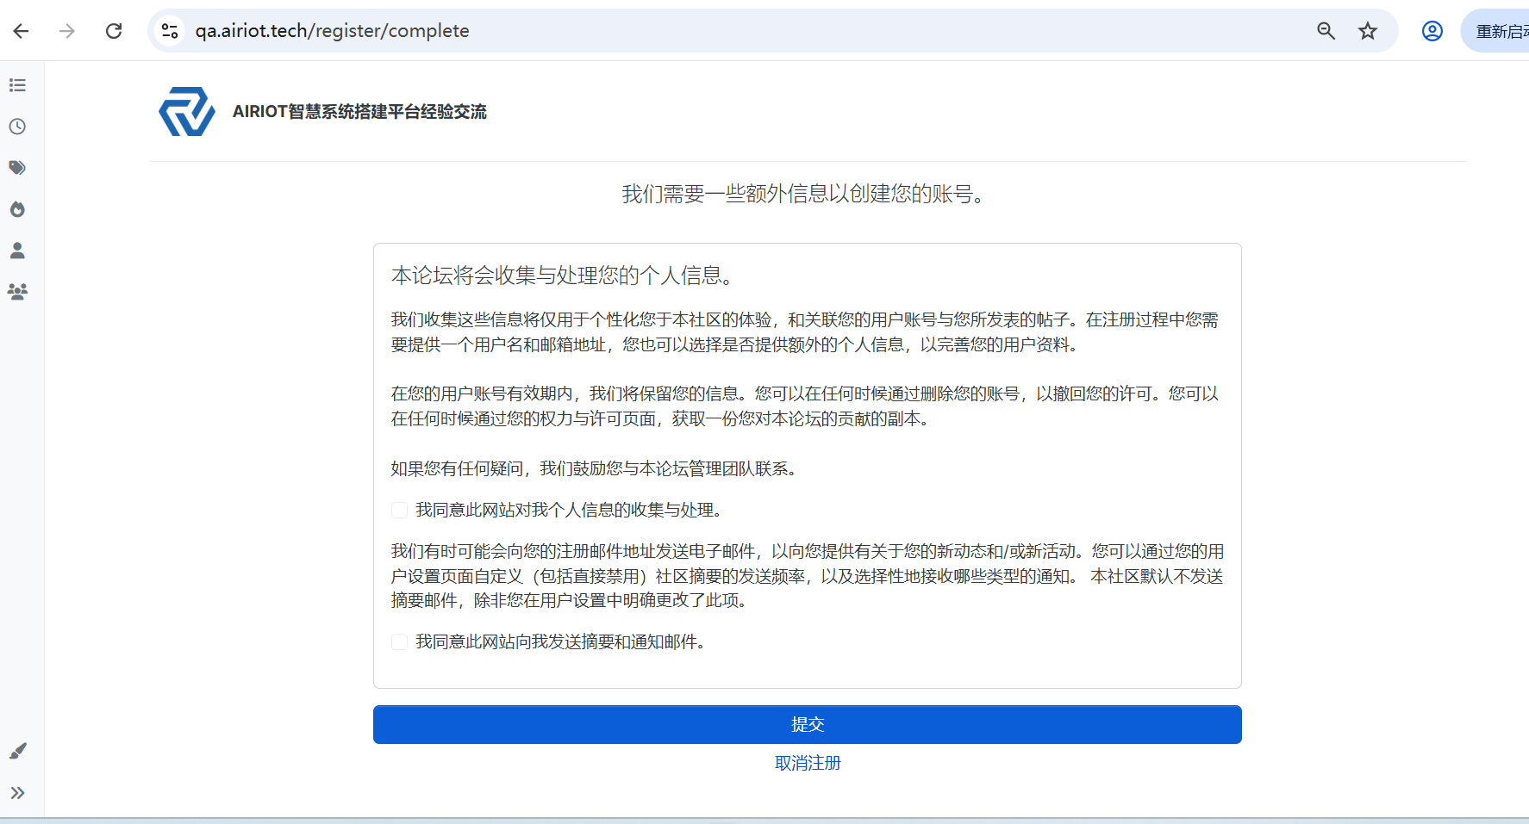Click the AIRIOT logo image
This screenshot has width=1529, height=824.
pos(187,111)
